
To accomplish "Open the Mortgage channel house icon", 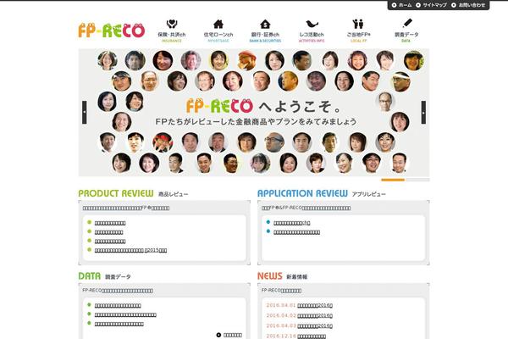I will (x=218, y=25).
